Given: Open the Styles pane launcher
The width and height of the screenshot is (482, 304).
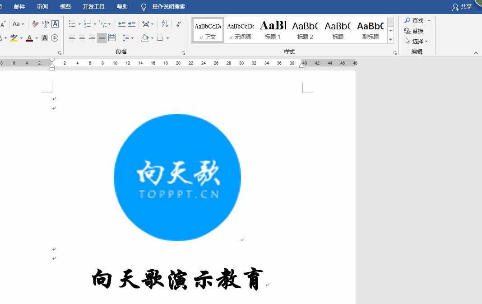Looking at the screenshot, I should click(395, 53).
